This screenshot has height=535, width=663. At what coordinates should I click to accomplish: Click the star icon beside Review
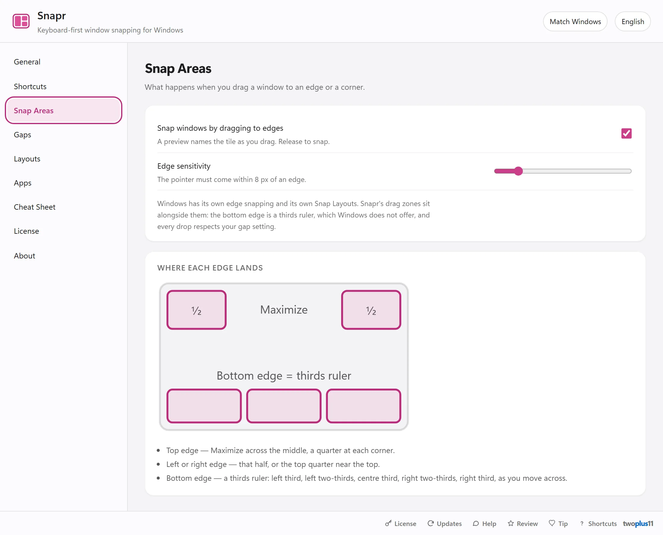[511, 523]
